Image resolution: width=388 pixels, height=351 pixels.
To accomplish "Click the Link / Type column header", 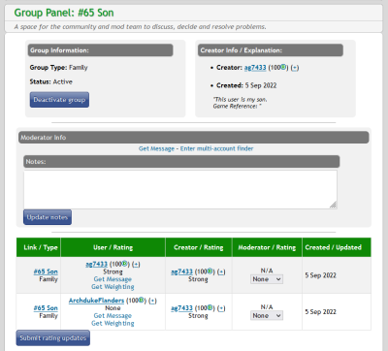I will click(x=39, y=247).
